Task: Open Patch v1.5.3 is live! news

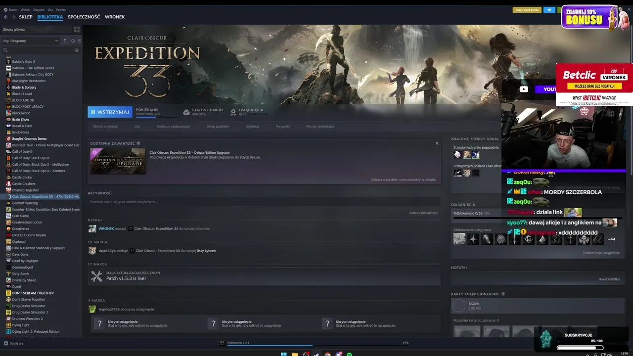Action: click(126, 279)
